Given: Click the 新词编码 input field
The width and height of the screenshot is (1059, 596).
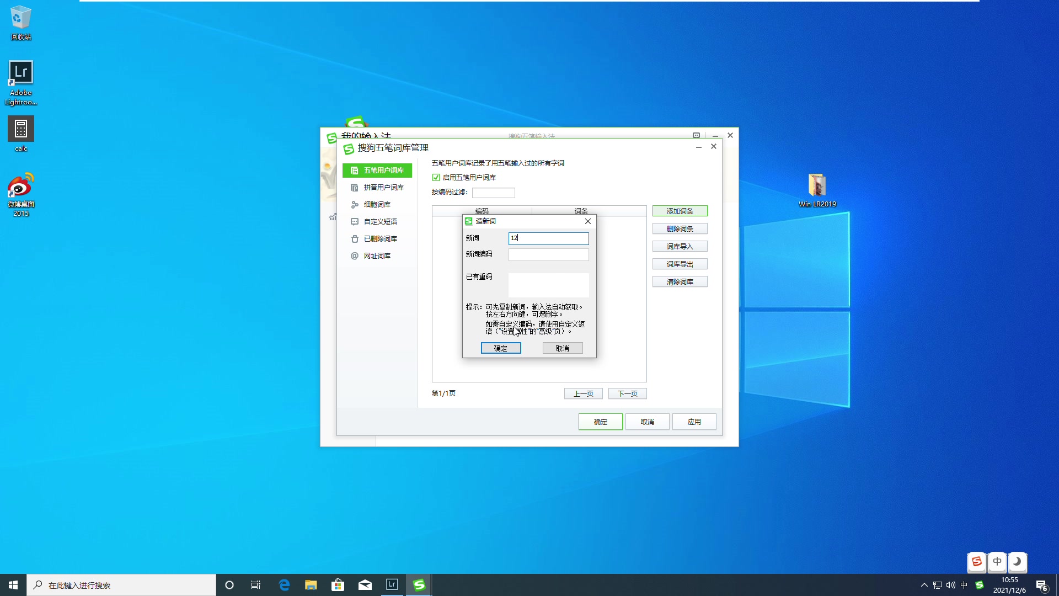Looking at the screenshot, I should (x=549, y=254).
